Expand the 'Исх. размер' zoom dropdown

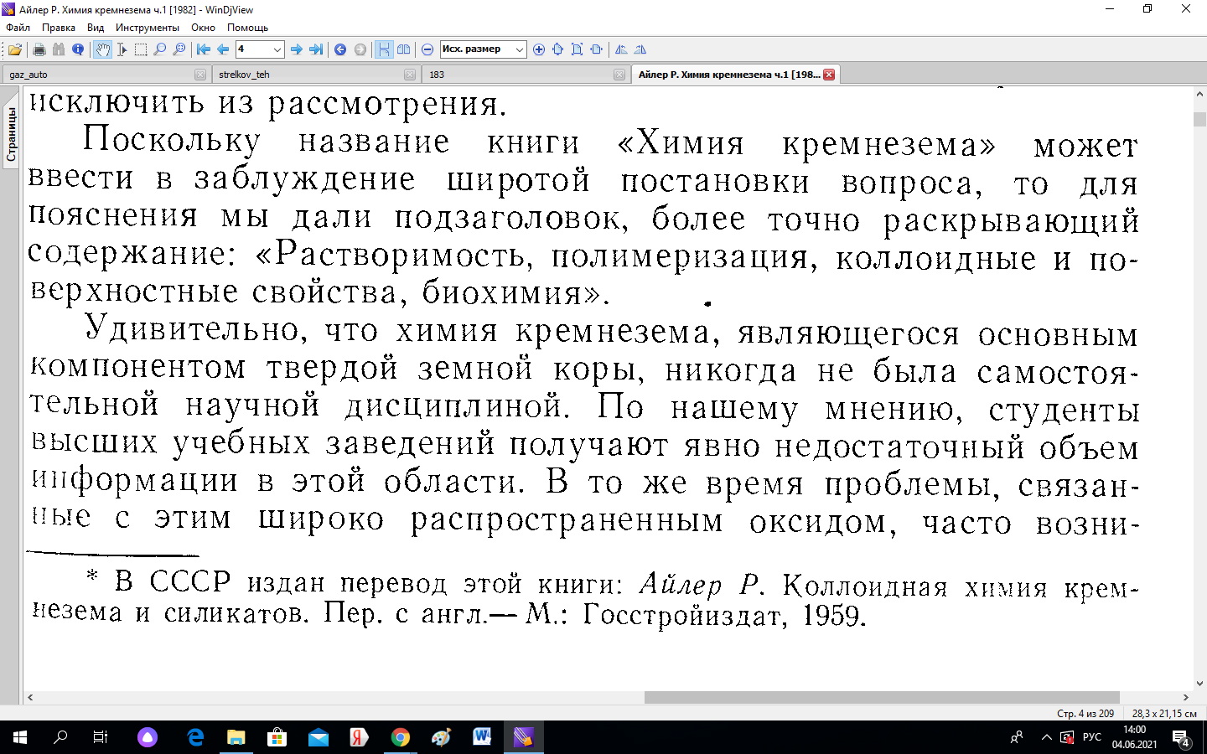coord(519,49)
